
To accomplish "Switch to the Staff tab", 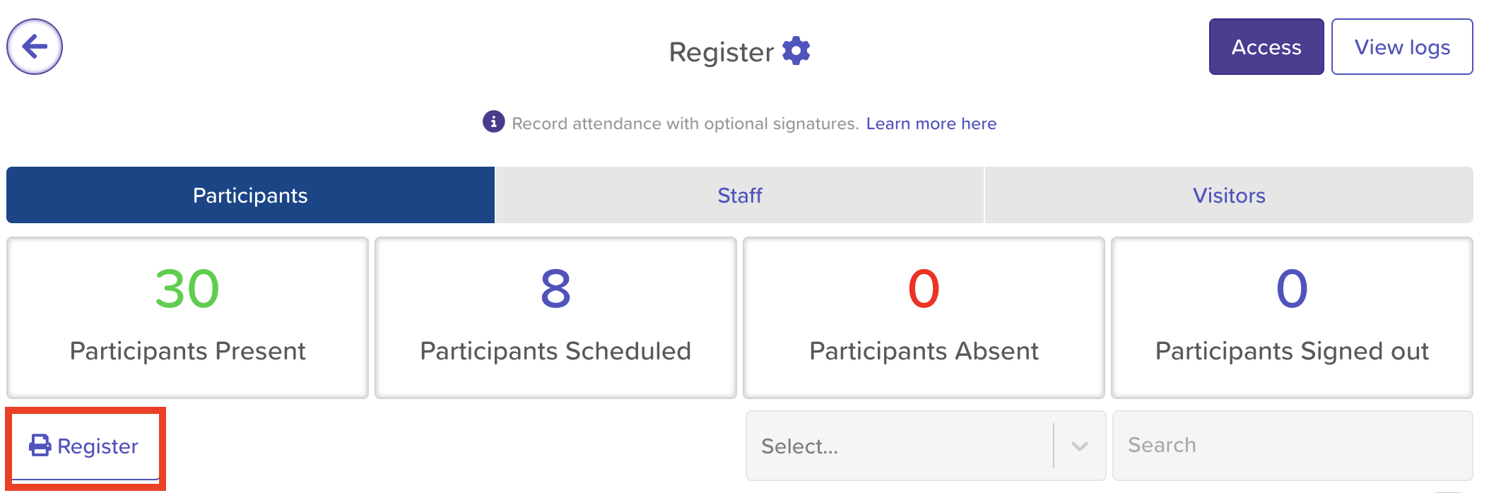I will (x=739, y=195).
